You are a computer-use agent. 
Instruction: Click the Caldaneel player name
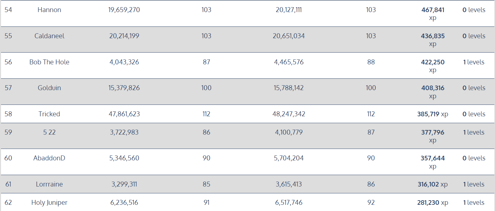point(49,36)
